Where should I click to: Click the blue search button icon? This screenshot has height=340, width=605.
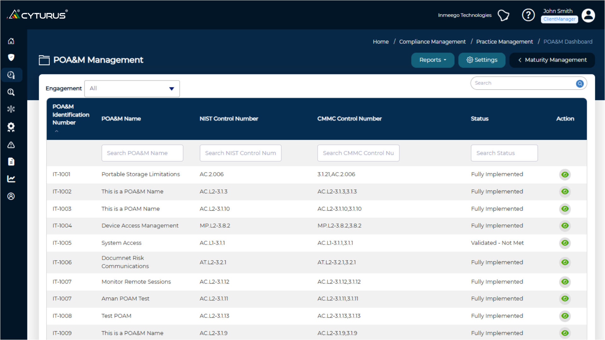pyautogui.click(x=579, y=83)
